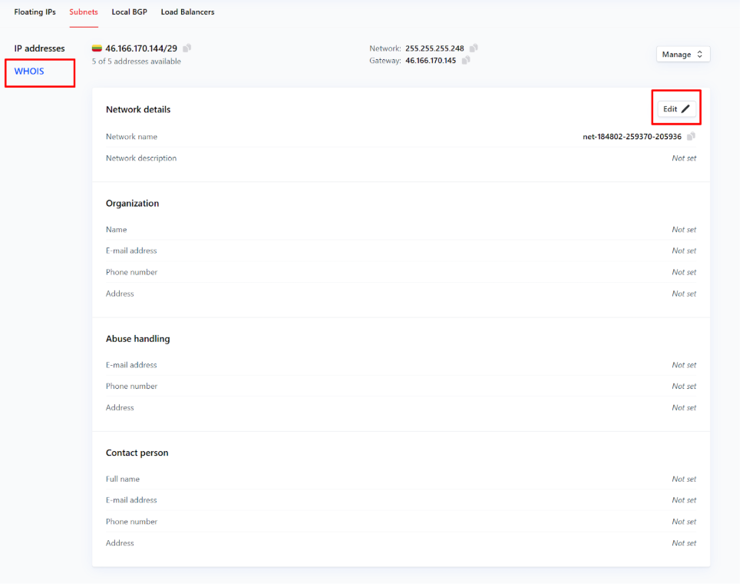Click the Organization Name 'Not set' value

pos(683,230)
